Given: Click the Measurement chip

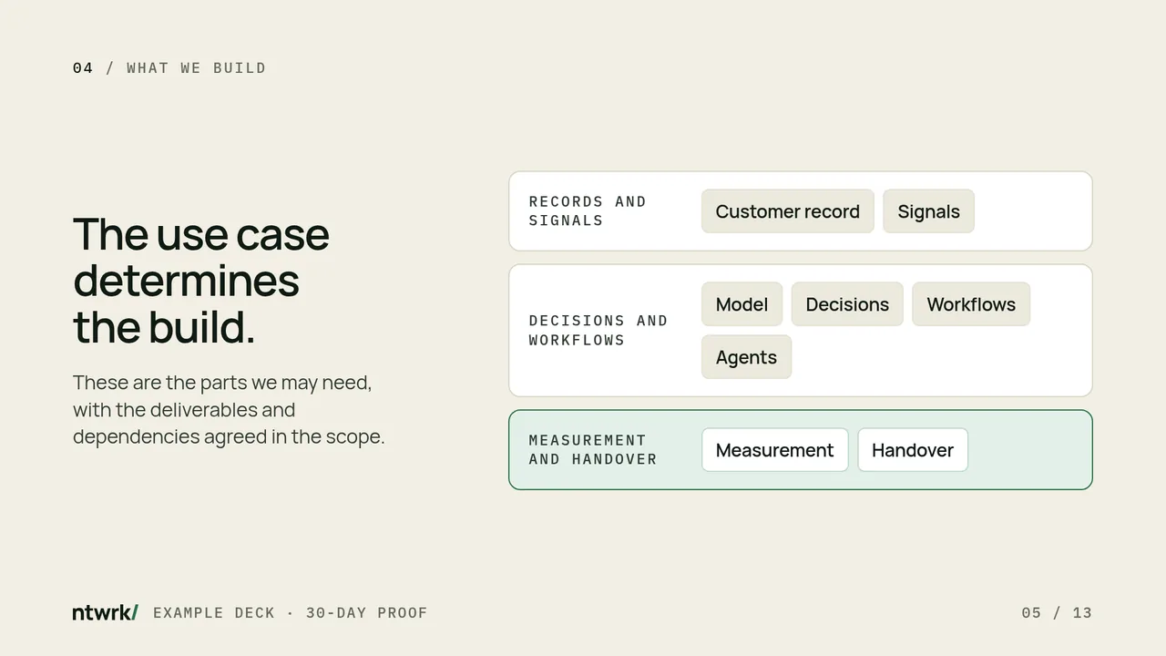Looking at the screenshot, I should coord(774,450).
